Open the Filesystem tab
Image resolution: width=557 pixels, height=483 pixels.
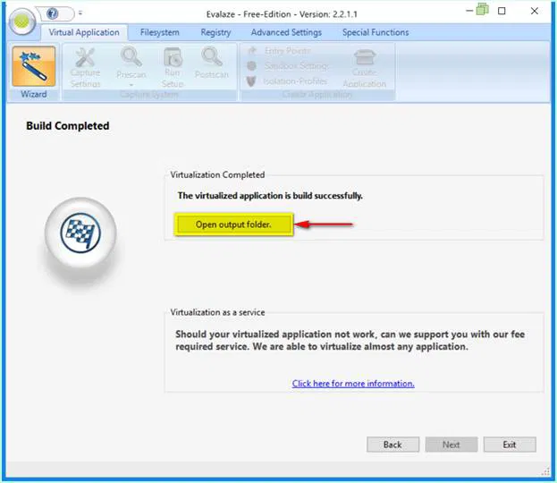pyautogui.click(x=160, y=32)
